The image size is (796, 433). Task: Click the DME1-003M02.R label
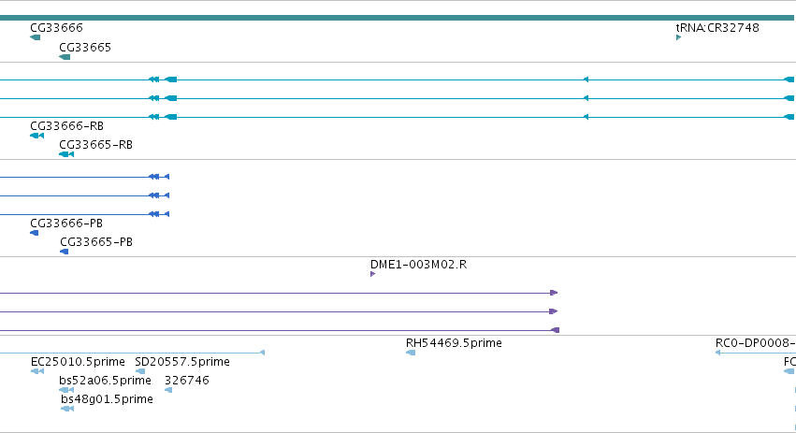point(418,265)
